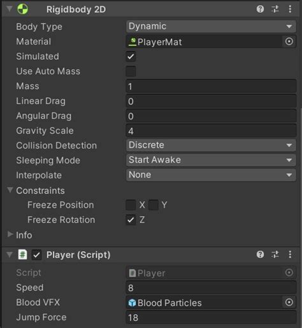Click the Linear Drag input field
Image resolution: width=302 pixels, height=328 pixels.
tap(211, 101)
